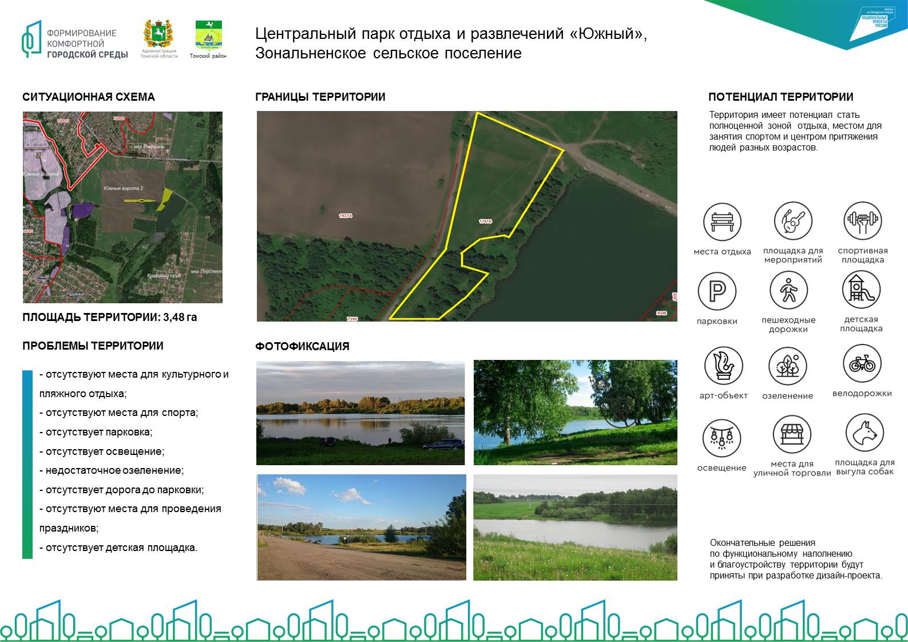Click the line отсутствуют места для спорта

pyautogui.click(x=119, y=413)
